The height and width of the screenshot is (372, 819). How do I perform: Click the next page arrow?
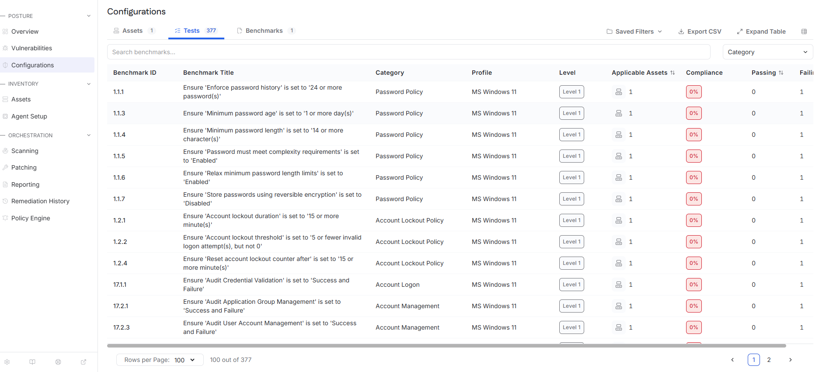[x=790, y=360]
